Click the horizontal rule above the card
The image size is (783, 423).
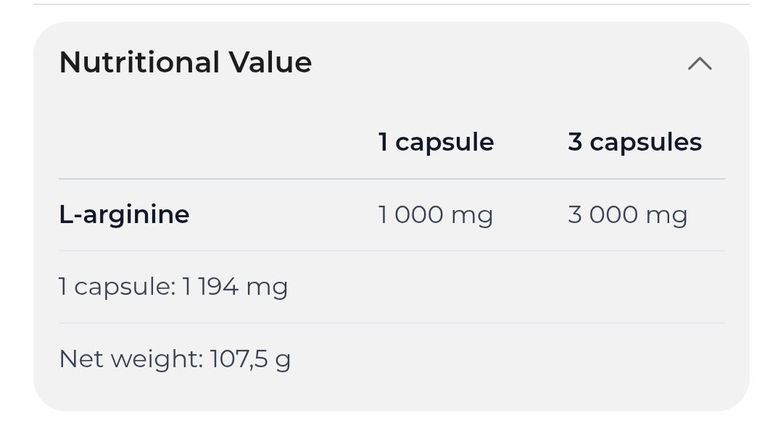pos(391,4)
